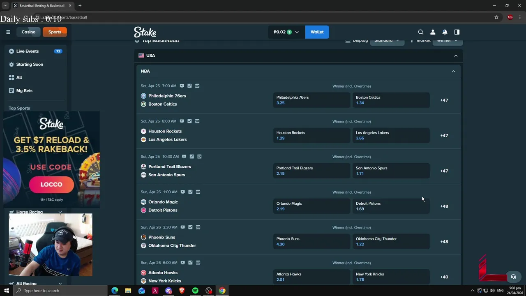Viewport: 526px width, 296px height.
Task: Open the search magnifier icon
Action: click(x=420, y=32)
